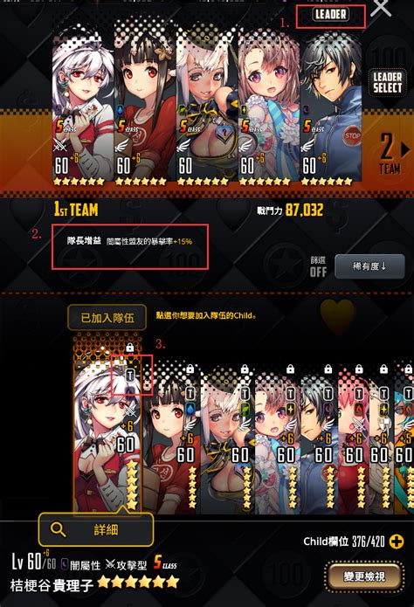
Task: Switch to team 2 with arrow
Action: coord(405,149)
